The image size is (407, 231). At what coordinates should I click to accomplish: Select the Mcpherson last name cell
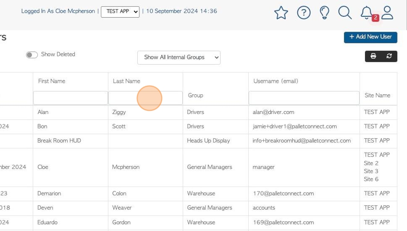click(126, 167)
